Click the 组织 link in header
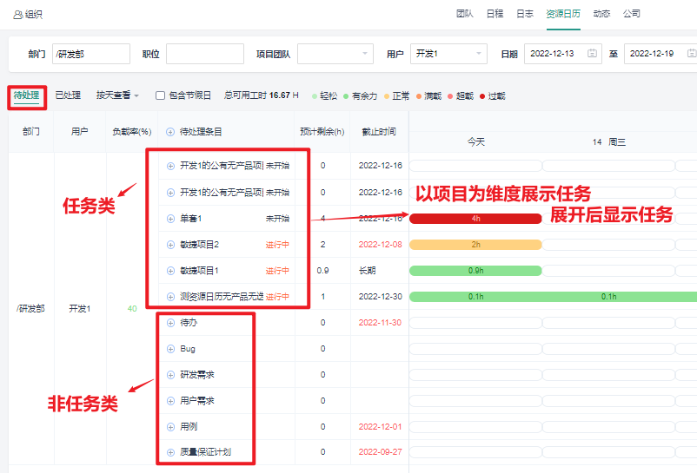This screenshot has width=697, height=473. tap(28, 15)
